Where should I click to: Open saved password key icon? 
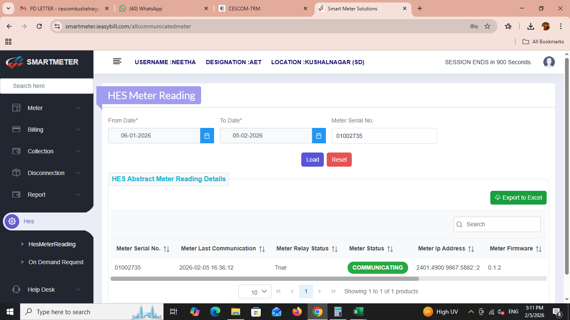pyautogui.click(x=474, y=26)
